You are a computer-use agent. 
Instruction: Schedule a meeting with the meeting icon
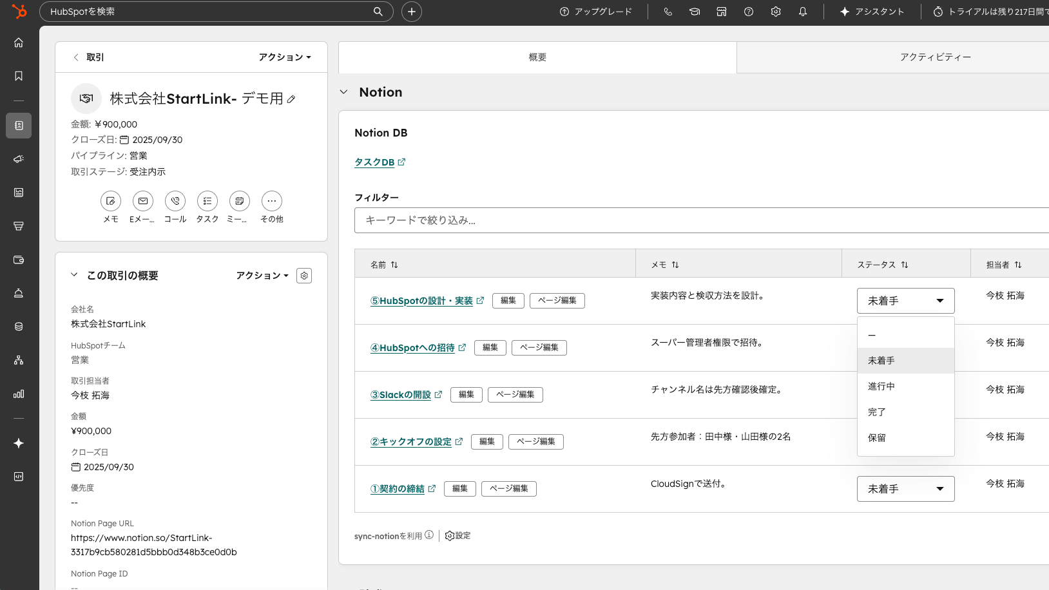click(x=240, y=201)
